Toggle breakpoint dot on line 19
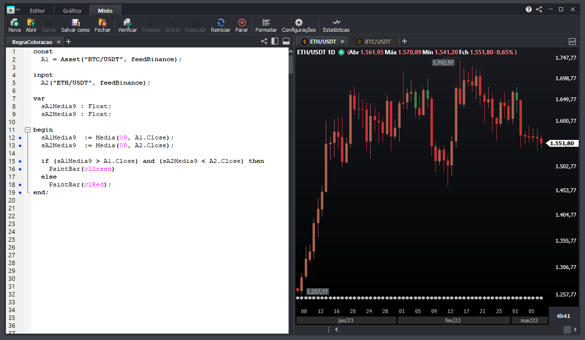585x340 pixels. click(20, 193)
